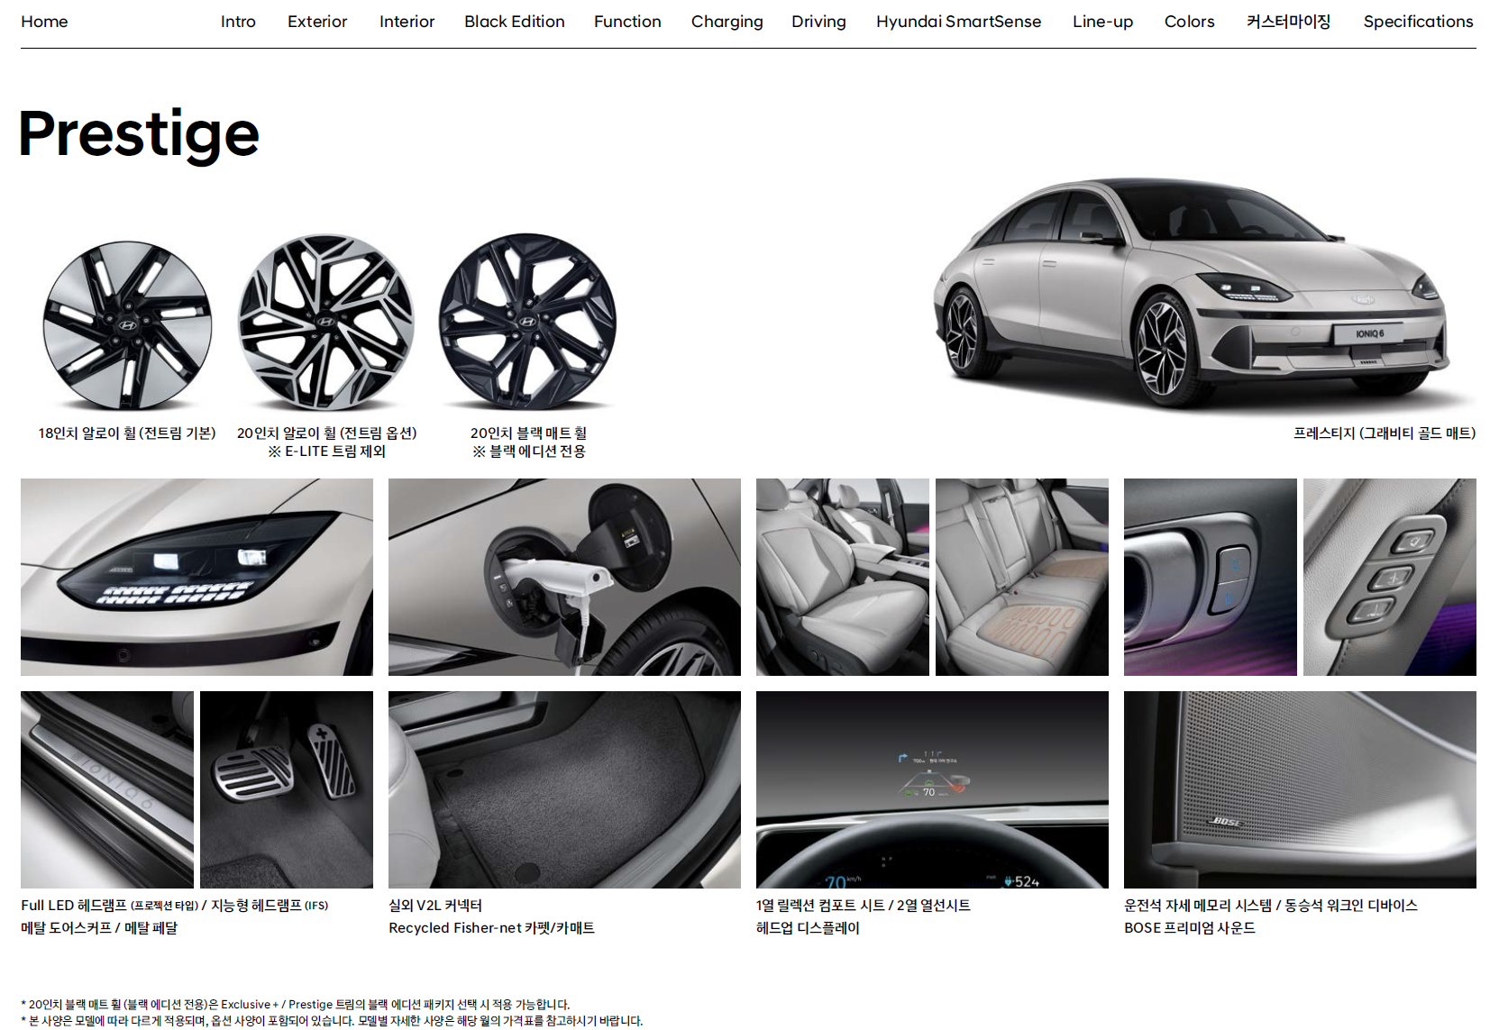
Task: Click caption '프레스티지 (그래비티 골드 매트)'
Action: (x=1385, y=433)
